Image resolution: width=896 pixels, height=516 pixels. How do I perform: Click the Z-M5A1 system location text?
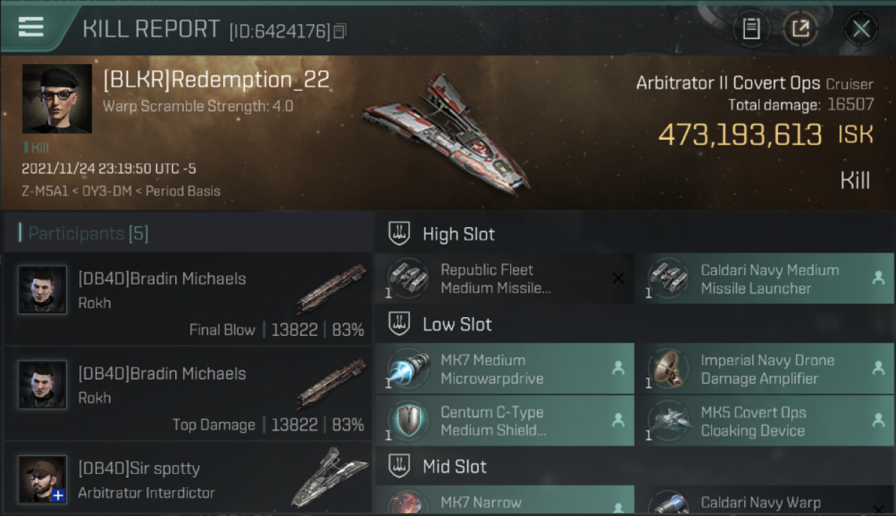(44, 191)
